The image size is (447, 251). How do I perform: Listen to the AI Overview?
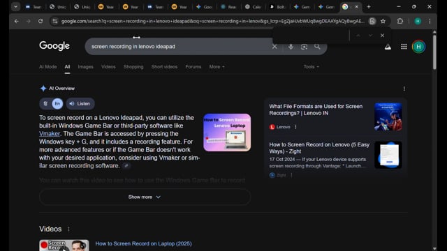pos(80,104)
